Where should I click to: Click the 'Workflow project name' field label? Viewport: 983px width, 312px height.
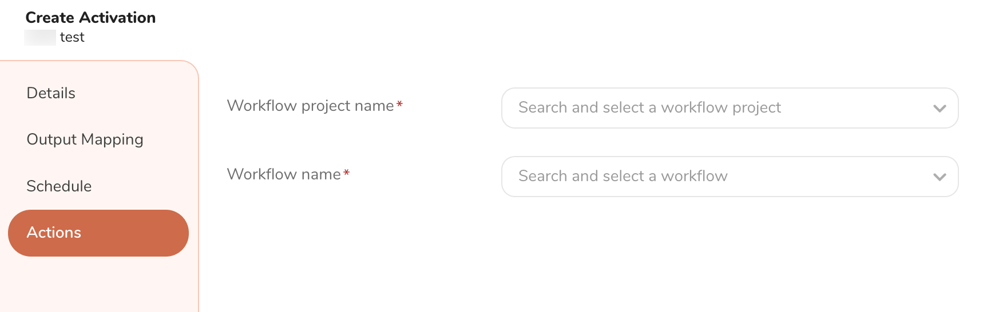point(310,106)
